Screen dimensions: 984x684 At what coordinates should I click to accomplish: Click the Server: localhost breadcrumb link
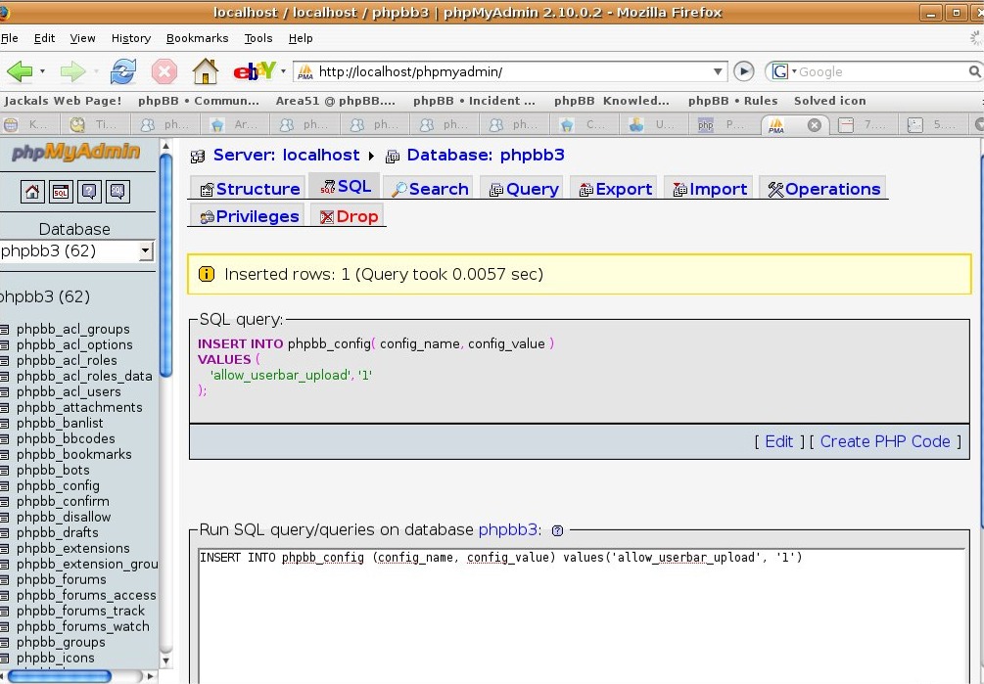pos(286,155)
